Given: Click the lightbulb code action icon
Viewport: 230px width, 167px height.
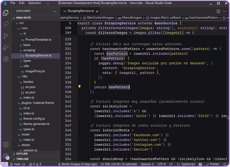Looking at the screenshot, I should pyautogui.click(x=79, y=87).
